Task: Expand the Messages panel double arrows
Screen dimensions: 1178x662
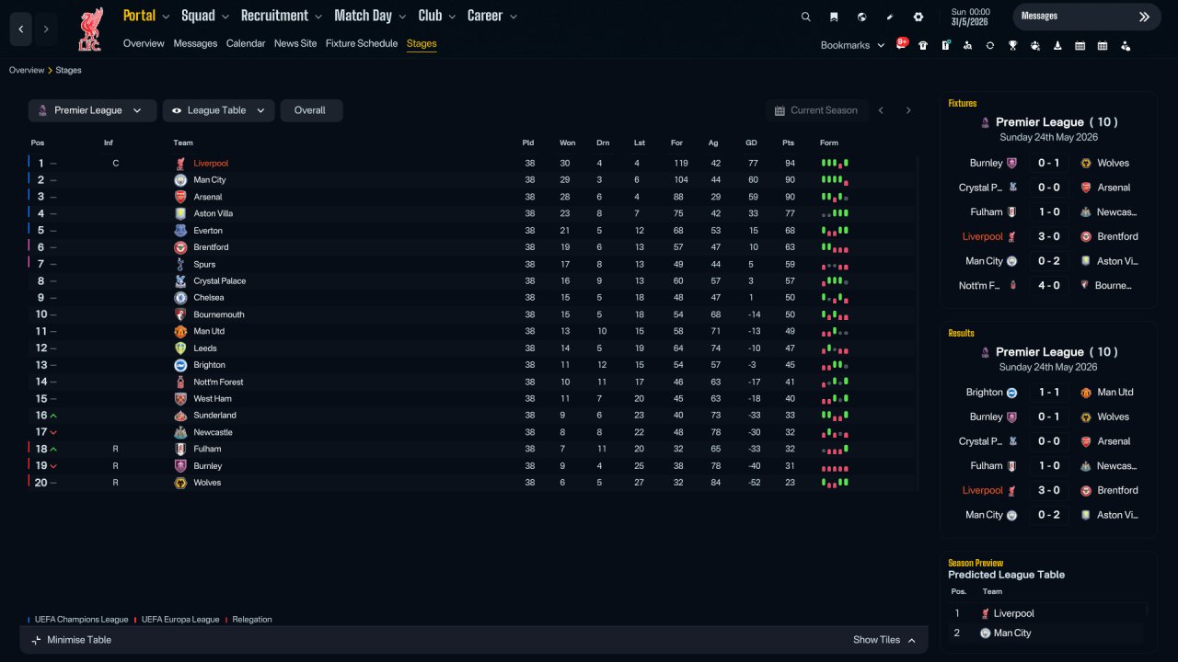Action: (1144, 17)
